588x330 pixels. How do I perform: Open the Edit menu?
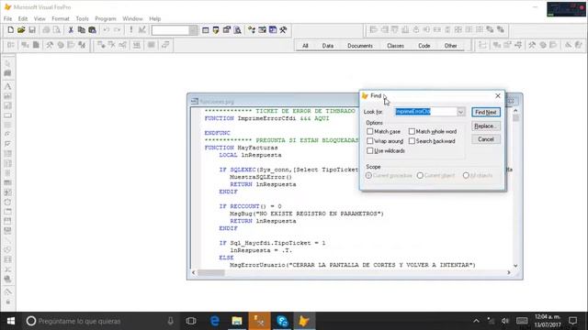coord(23,18)
